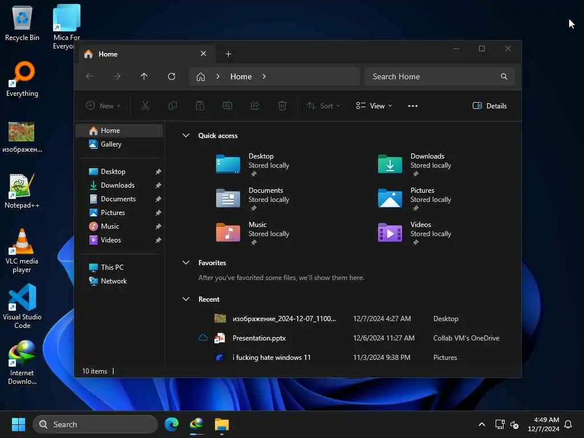Select the Everything desktop shortcut
The width and height of the screenshot is (584, 438).
tap(22, 79)
